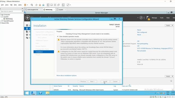Open the View menu in VMware
Screen dimensions: 175x98
click(x=7, y=5)
